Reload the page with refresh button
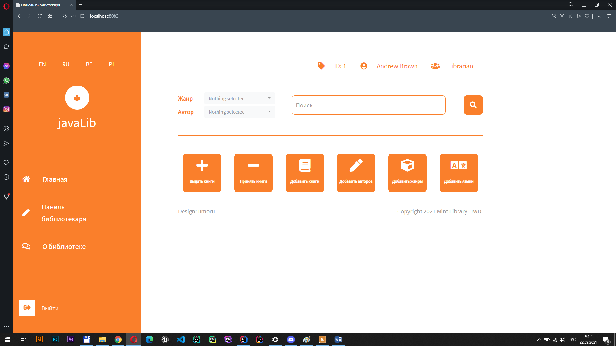This screenshot has height=346, width=616. coord(39,16)
